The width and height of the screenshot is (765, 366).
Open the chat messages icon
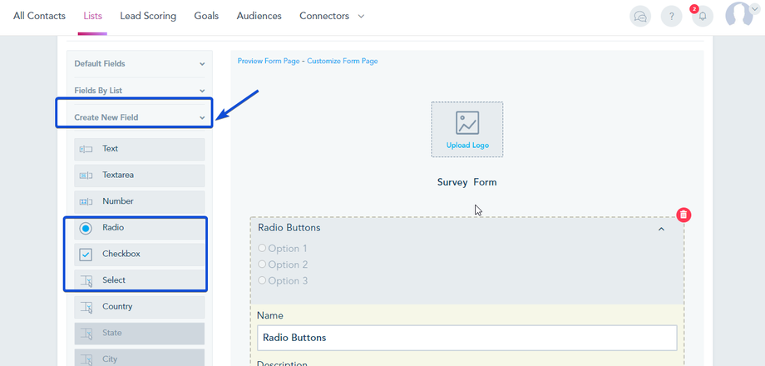click(x=639, y=16)
